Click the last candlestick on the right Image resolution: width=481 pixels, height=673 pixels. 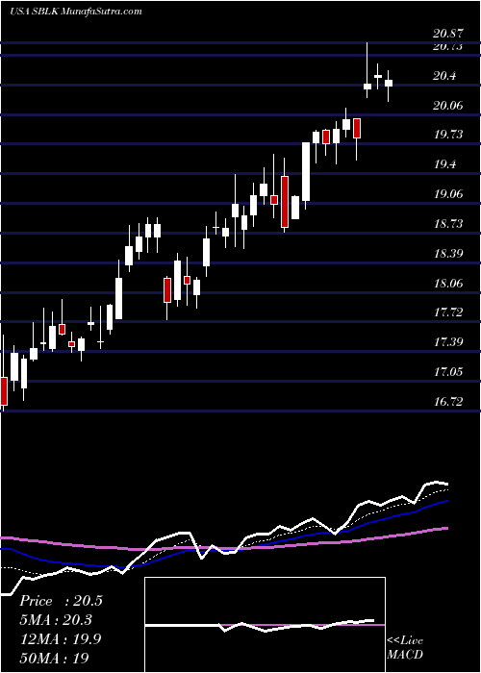pos(389,84)
